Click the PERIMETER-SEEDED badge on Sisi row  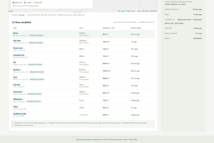point(35,65)
